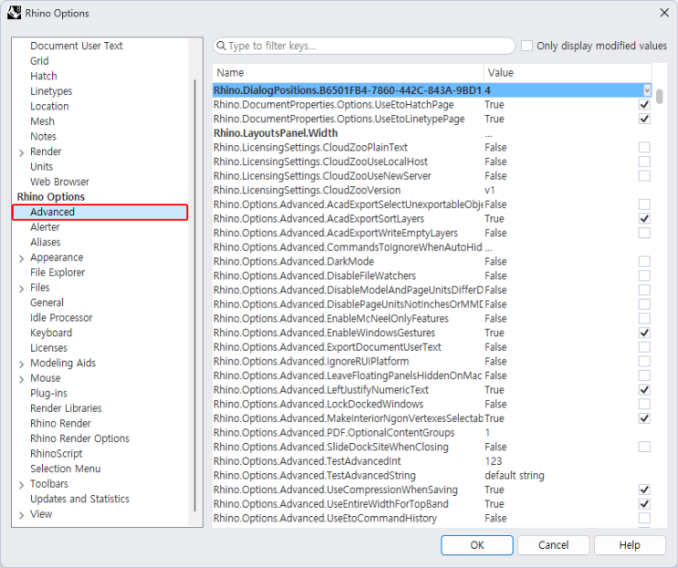Open the File Explorer options page
Image resolution: width=678 pixels, height=568 pixels.
click(x=57, y=273)
